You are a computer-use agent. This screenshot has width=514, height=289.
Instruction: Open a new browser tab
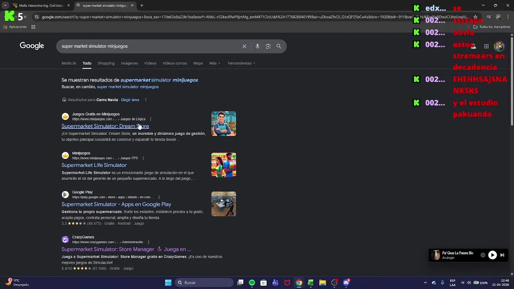[x=142, y=6]
